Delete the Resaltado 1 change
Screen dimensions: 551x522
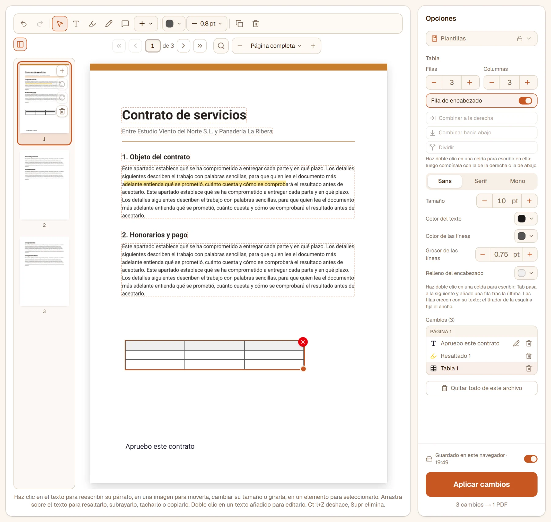(x=529, y=356)
